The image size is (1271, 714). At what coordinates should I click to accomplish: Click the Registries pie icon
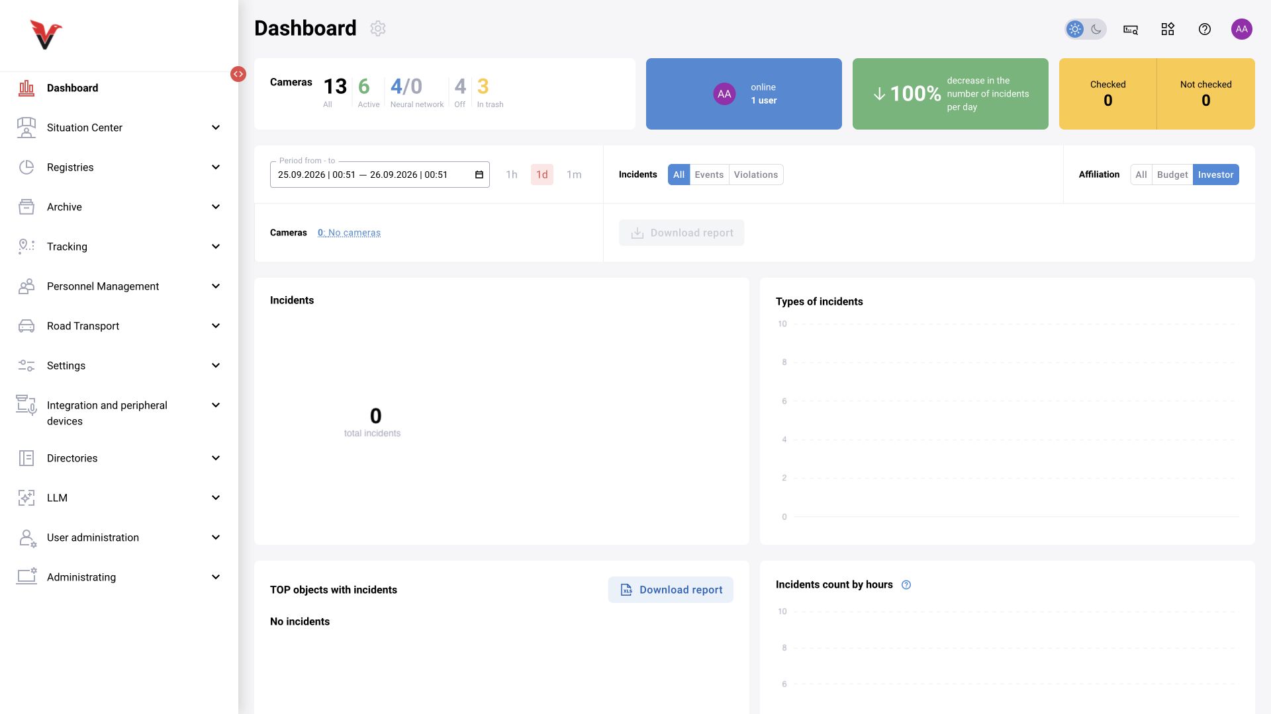click(26, 167)
